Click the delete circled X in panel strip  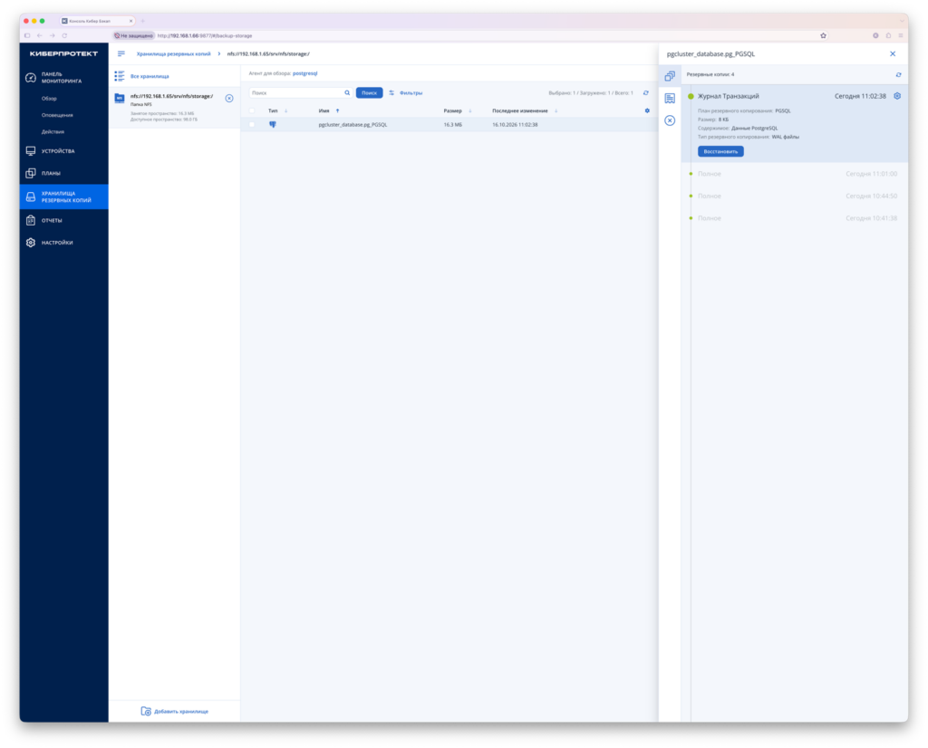pos(670,120)
